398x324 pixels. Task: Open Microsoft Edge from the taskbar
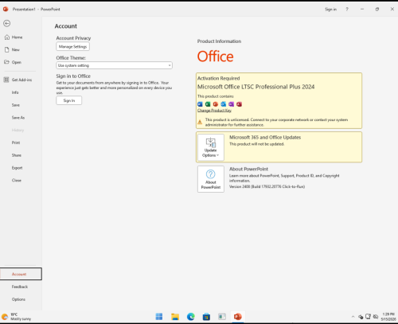pyautogui.click(x=190, y=317)
